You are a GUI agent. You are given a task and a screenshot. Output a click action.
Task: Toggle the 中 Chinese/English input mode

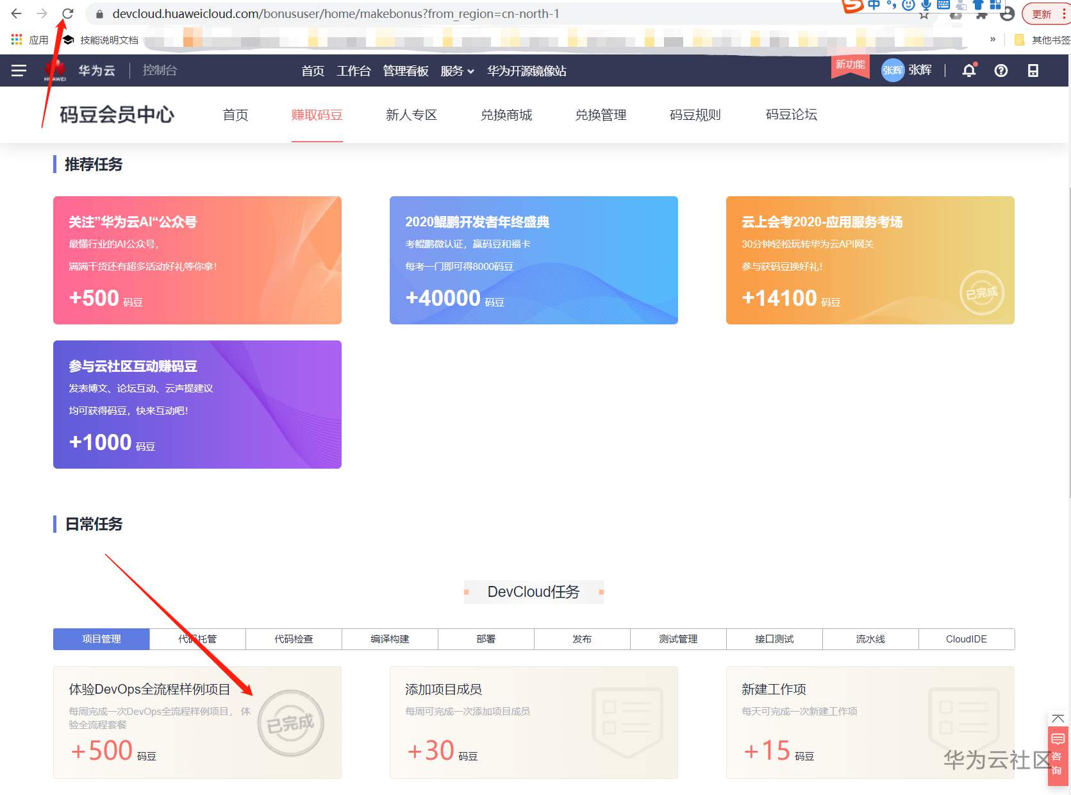point(874,5)
